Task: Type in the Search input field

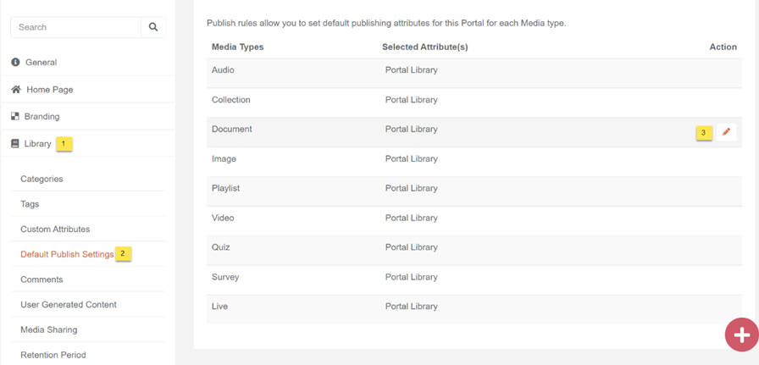Action: click(x=76, y=27)
